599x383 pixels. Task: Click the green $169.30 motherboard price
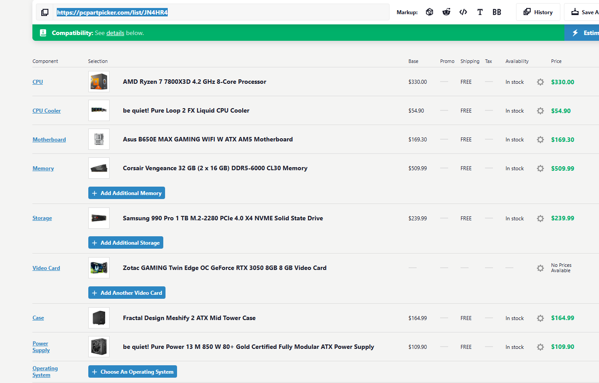(563, 140)
